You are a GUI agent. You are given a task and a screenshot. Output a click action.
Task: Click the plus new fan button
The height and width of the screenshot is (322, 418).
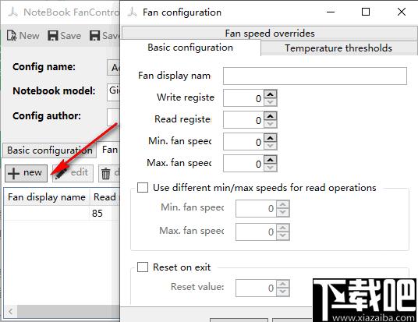point(26,173)
